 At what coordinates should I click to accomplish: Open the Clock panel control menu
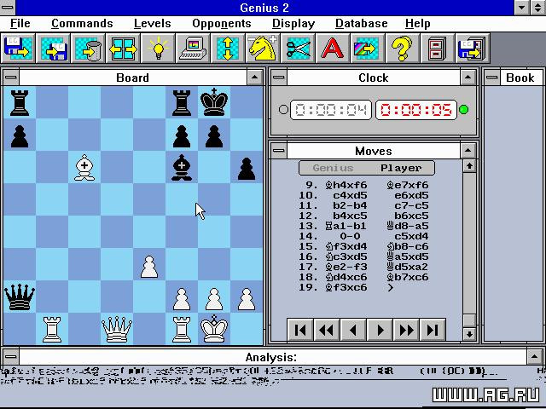pyautogui.click(x=279, y=78)
